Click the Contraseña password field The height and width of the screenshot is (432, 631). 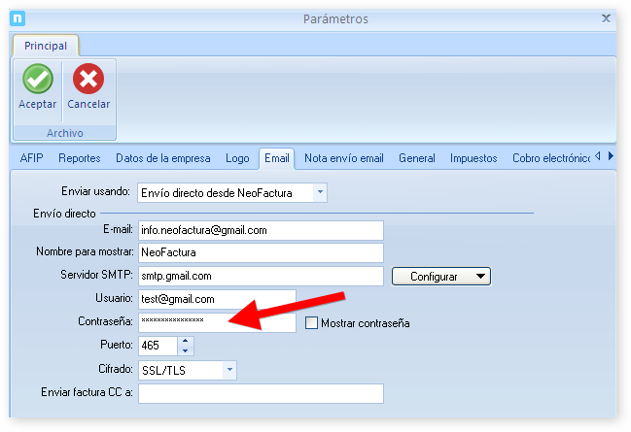[216, 323]
